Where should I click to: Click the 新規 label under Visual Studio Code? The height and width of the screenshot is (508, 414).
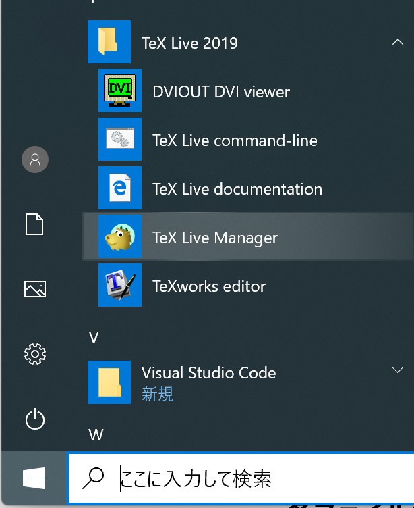[158, 395]
